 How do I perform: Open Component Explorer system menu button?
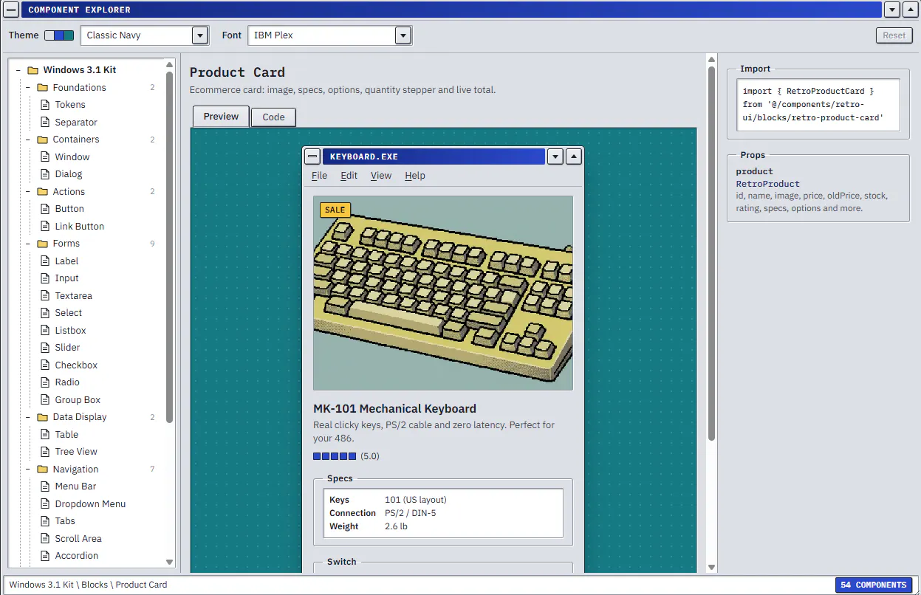pyautogui.click(x=11, y=10)
